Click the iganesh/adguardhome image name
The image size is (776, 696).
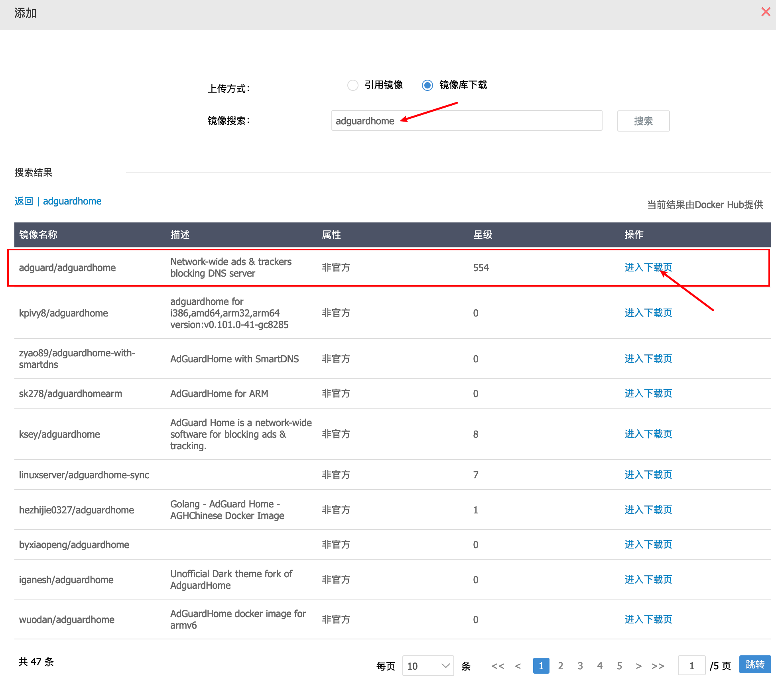tap(66, 580)
